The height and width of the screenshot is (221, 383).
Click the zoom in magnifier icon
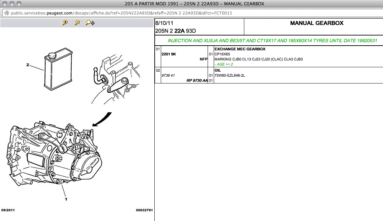65,23
